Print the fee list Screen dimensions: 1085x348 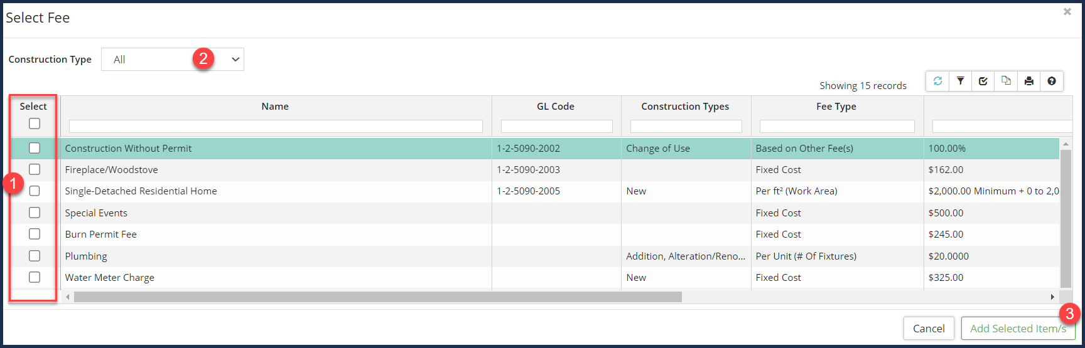pyautogui.click(x=1028, y=81)
